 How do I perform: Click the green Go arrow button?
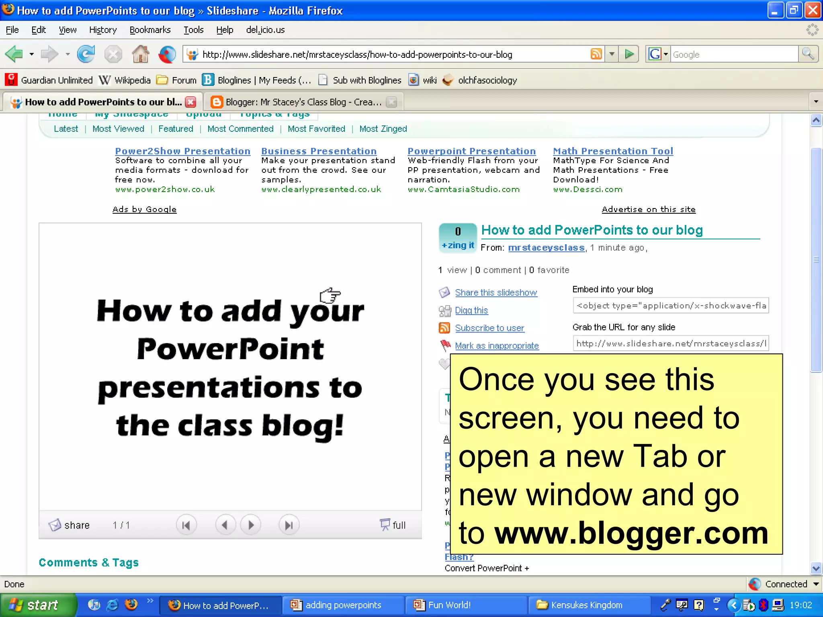coord(629,54)
